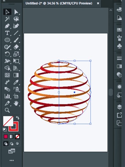The height and width of the screenshot is (167, 125).
Task: Activate the Type tool
Action: pyautogui.click(x=7, y=33)
